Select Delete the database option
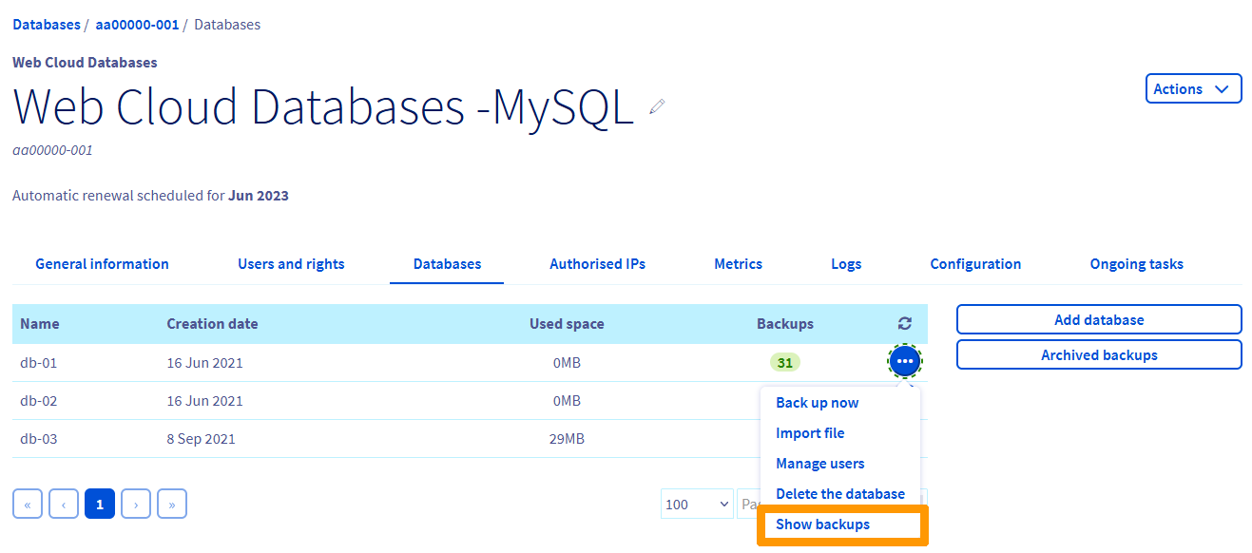Screen dimensions: 1252x553 840,493
